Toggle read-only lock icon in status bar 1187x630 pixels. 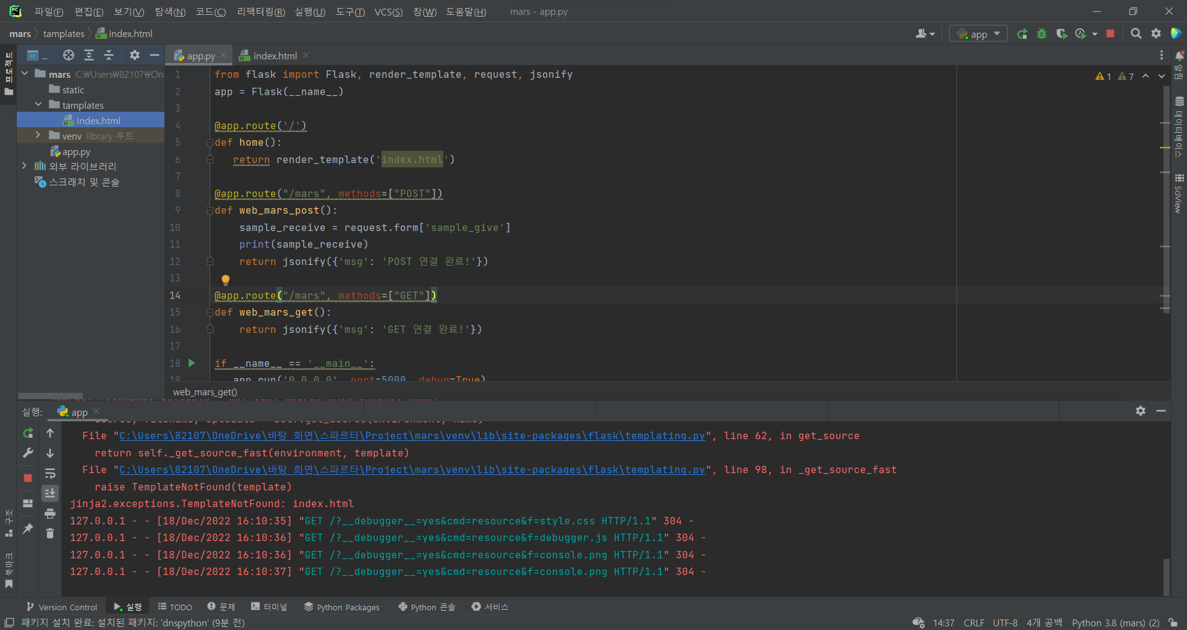(1173, 623)
